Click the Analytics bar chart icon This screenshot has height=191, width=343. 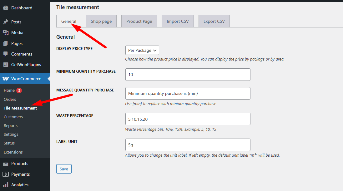click(x=6, y=185)
